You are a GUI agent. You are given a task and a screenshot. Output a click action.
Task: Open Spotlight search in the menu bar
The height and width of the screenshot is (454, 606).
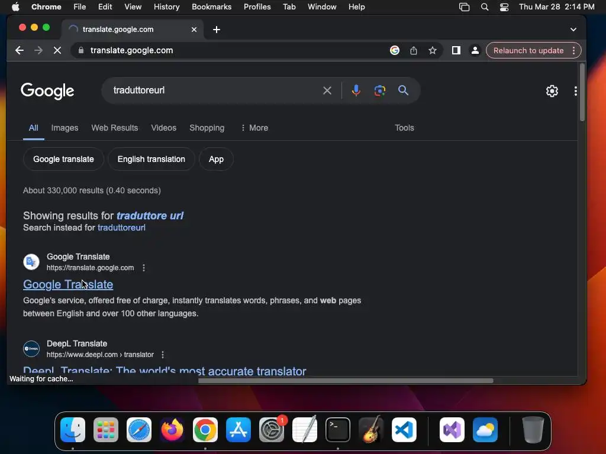[485, 7]
